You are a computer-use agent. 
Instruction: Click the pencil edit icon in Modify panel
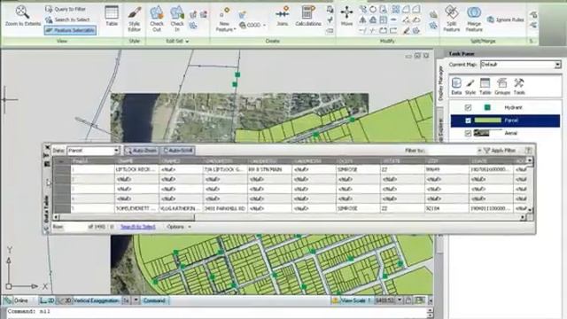tap(406, 31)
